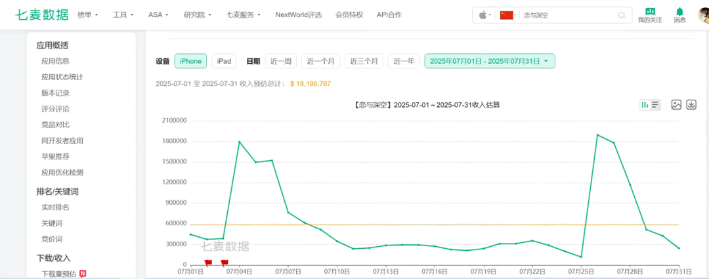Select the 近三个月 date range
The height and width of the screenshot is (279, 709).
tap(364, 61)
